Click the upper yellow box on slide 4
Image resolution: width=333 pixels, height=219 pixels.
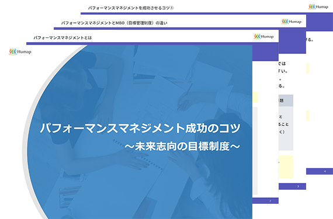pyautogui.click(x=307, y=68)
